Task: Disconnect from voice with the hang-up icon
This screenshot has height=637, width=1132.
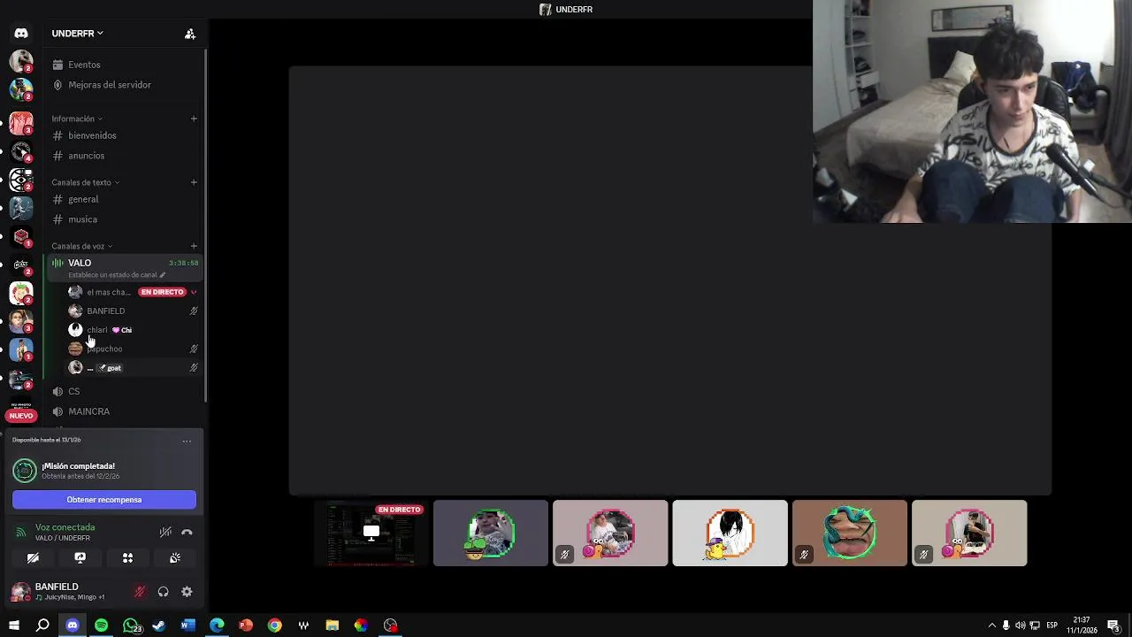Action: [187, 533]
